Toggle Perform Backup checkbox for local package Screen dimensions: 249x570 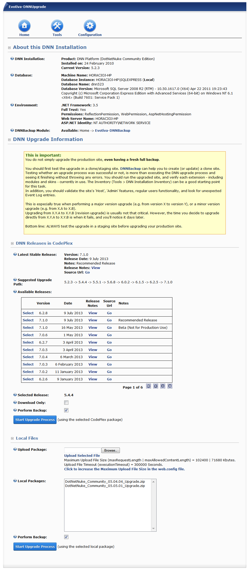tap(66, 537)
